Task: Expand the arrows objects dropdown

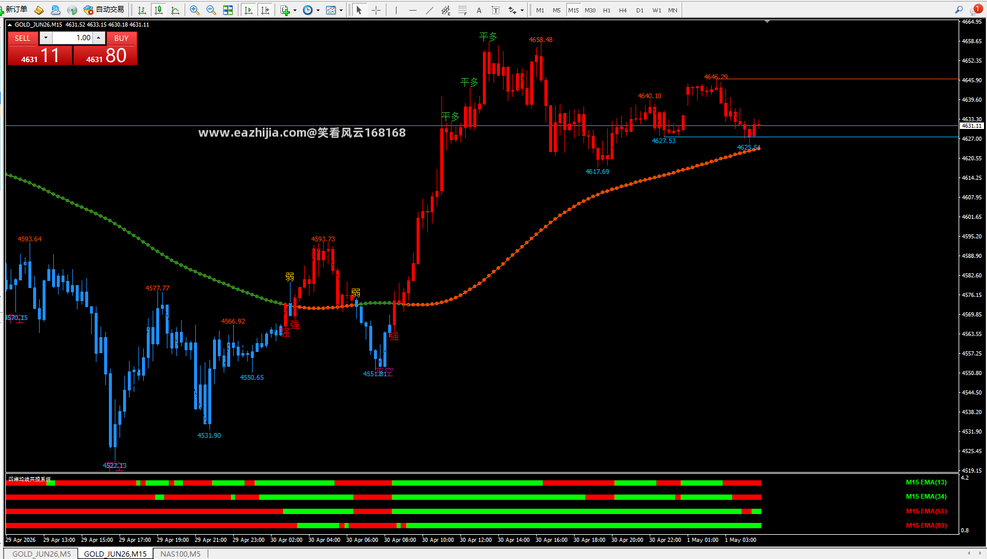Action: [522, 10]
